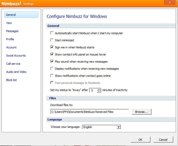Cancel the settings dialog
Viewport: 178px width, 146px height.
click(x=163, y=140)
